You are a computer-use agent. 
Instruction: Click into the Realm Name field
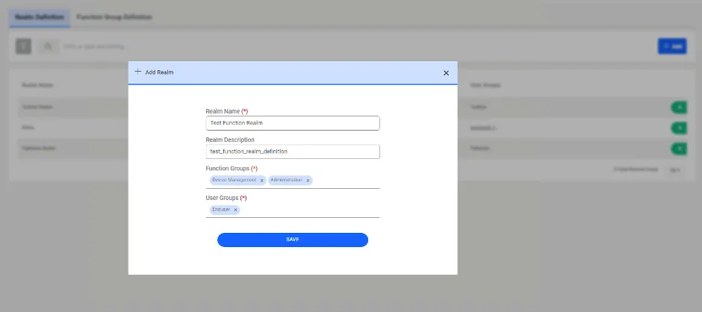click(293, 123)
